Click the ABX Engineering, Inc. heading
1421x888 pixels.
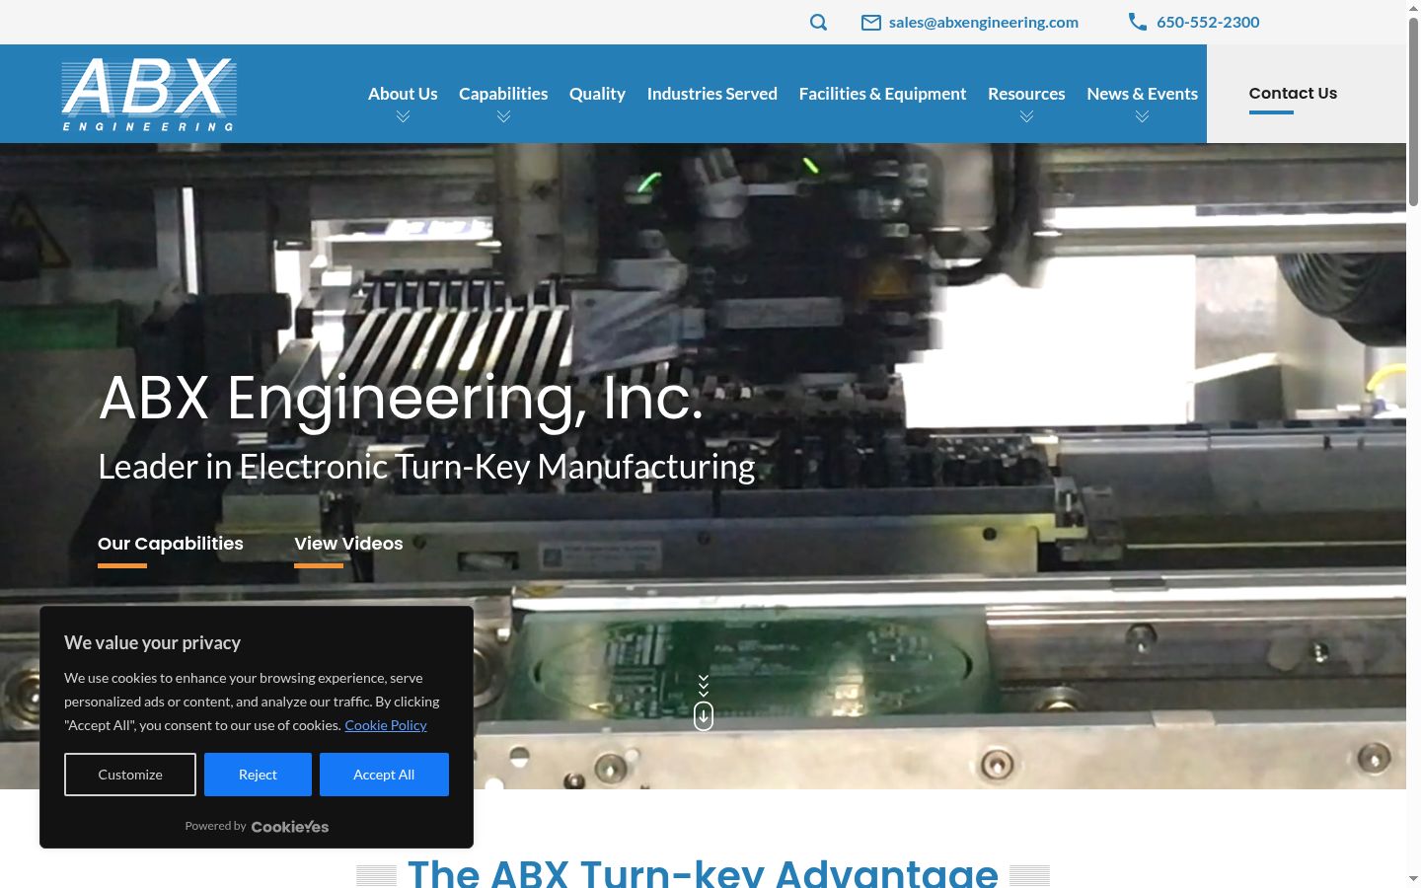click(x=402, y=399)
